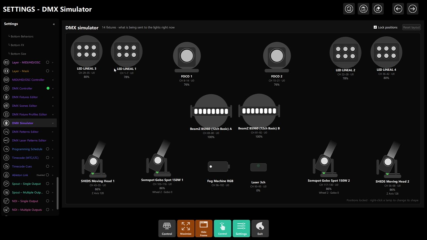
Task: Collapse the Settings sidebar with double chevron
Action: tap(54, 24)
